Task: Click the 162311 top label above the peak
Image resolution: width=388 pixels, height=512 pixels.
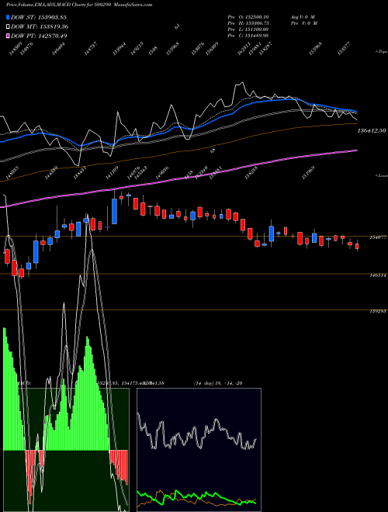Action: [x=244, y=48]
